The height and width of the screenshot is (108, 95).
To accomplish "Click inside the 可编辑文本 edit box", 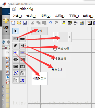I will coord(39,78).
